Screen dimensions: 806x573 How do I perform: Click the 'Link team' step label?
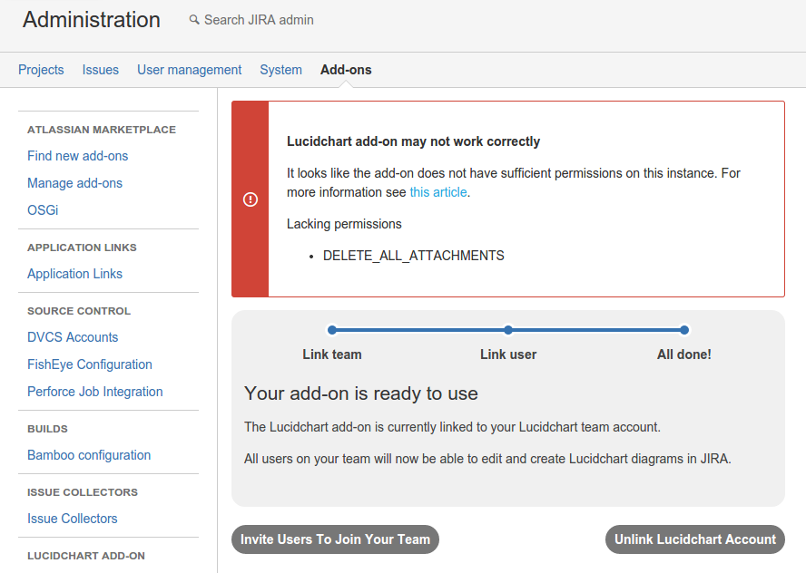click(x=332, y=354)
